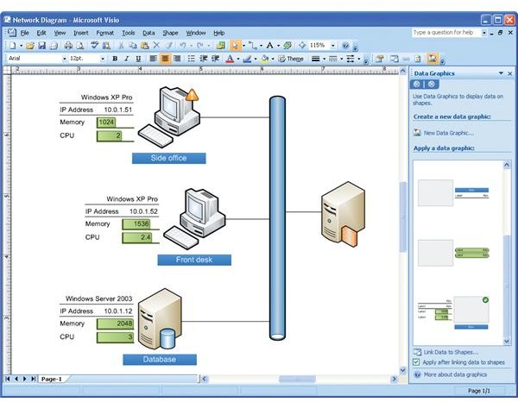Select the Side office label
The height and width of the screenshot is (402, 518).
coord(169,158)
